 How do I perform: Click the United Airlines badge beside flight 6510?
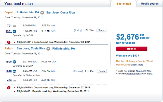pos(15,71)
